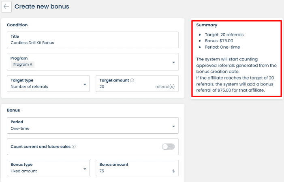Expand the Target type dropdown
284x182 pixels.
point(85,84)
